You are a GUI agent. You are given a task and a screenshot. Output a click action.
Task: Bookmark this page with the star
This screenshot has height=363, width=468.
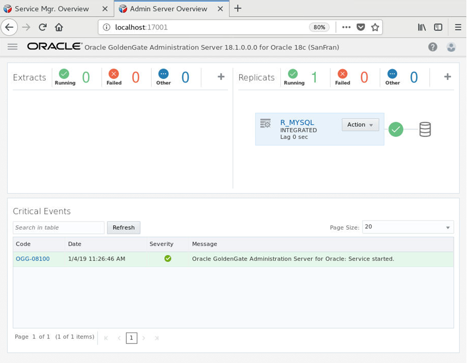(x=375, y=27)
